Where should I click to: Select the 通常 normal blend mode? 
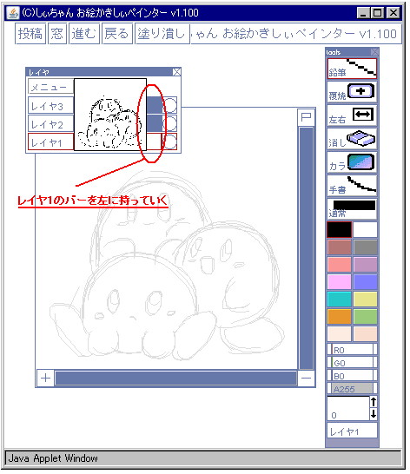pos(352,208)
